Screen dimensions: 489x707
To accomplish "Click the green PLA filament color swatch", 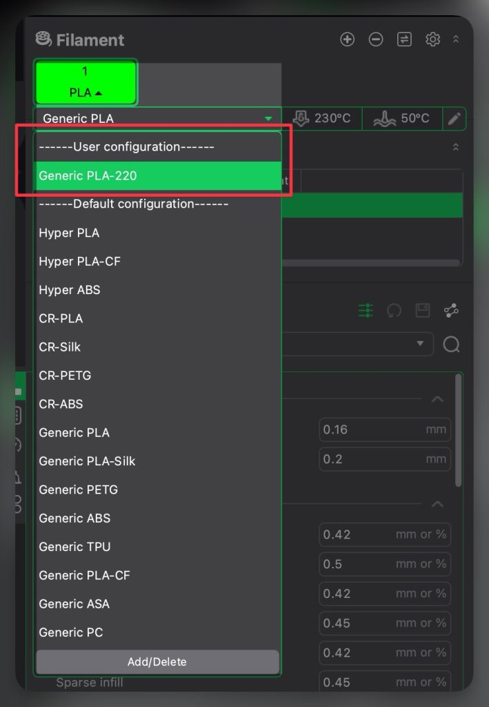I will 86,82.
